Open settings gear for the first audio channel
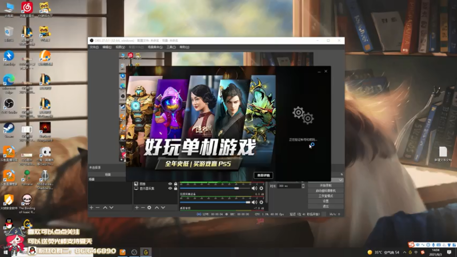The image size is (457, 257). pos(261,188)
